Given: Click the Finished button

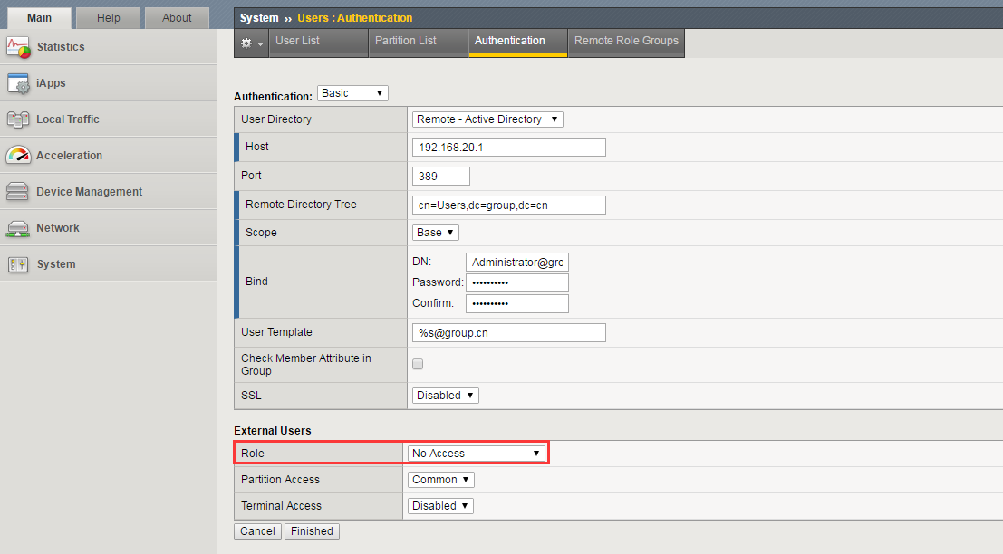Looking at the screenshot, I should [x=312, y=531].
